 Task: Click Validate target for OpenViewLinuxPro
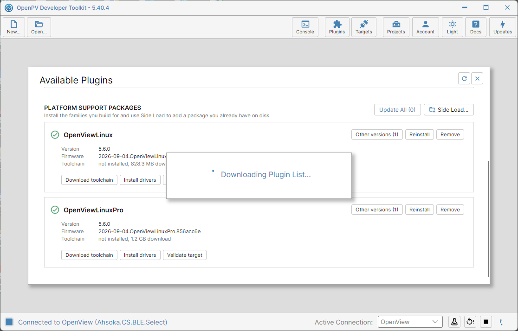point(185,255)
